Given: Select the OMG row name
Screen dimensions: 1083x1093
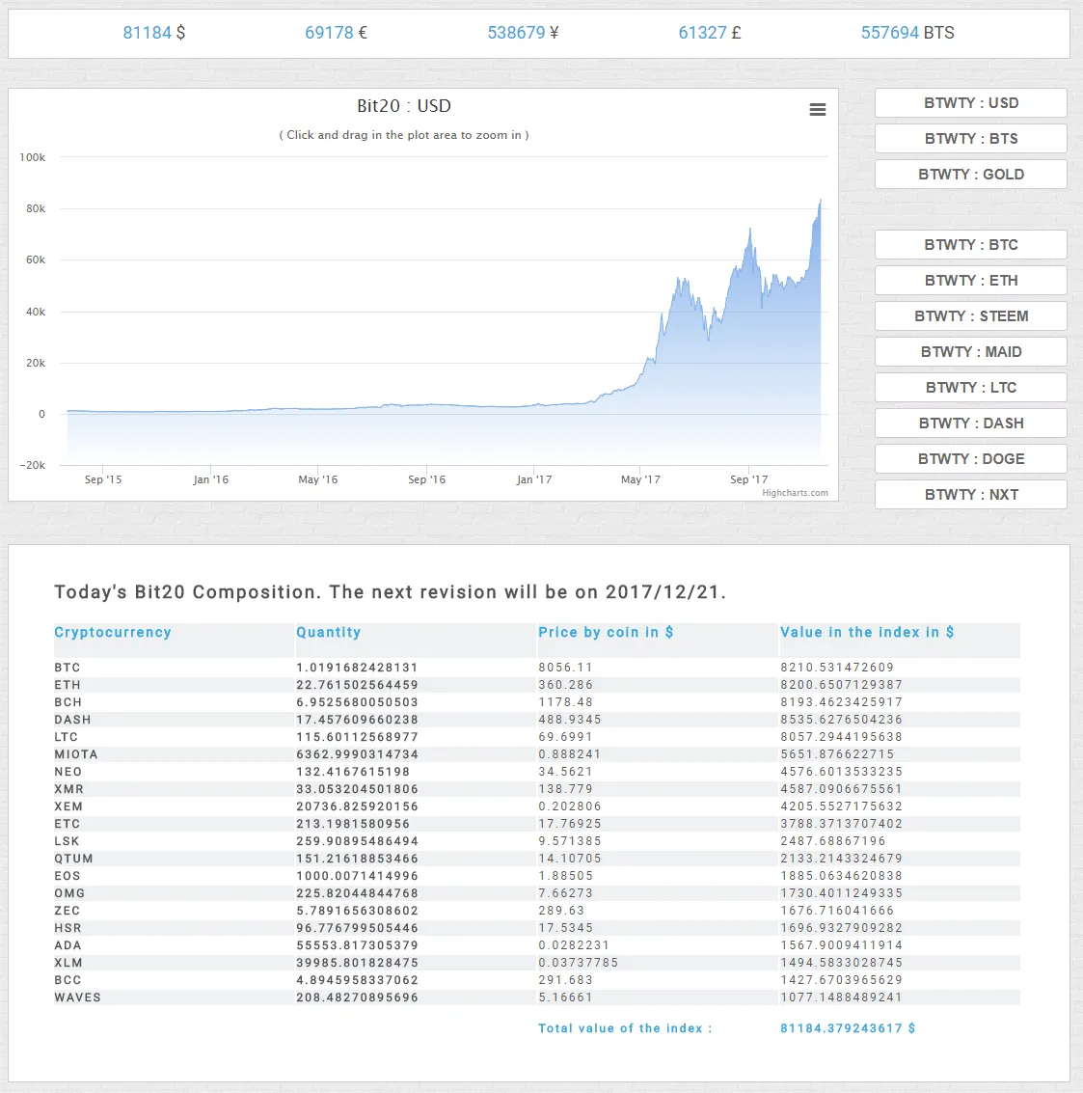Looking at the screenshot, I should point(69,893).
